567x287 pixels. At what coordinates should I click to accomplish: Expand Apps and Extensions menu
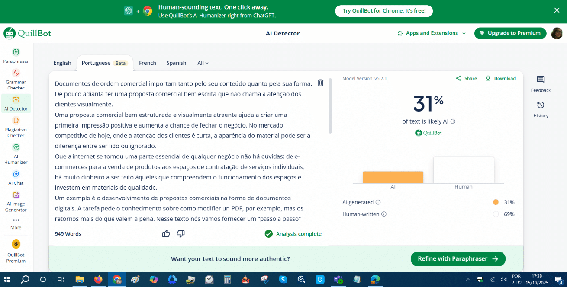432,33
